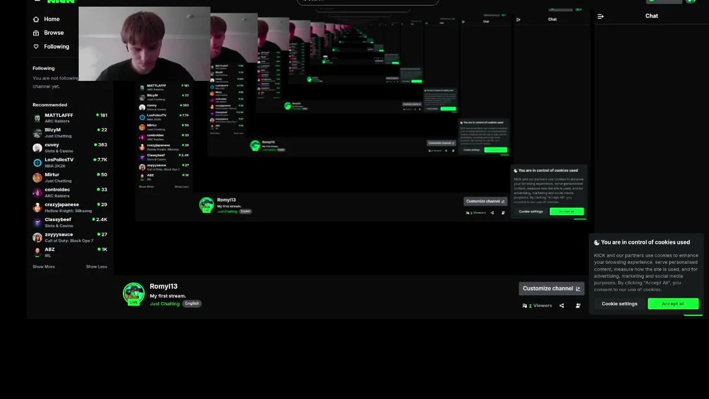Expand Recommended list with Show More
Image resolution: width=709 pixels, height=399 pixels.
coord(44,267)
